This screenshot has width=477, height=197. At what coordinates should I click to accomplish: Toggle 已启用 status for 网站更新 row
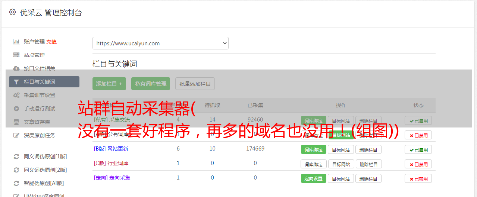pos(418,149)
